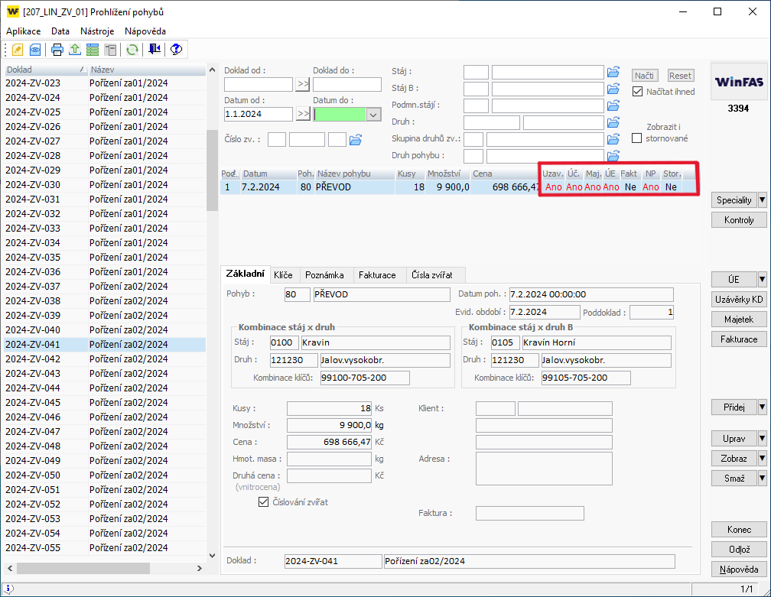Click the blue eye view icon in the toolbar
This screenshot has width=771, height=597.
click(35, 50)
